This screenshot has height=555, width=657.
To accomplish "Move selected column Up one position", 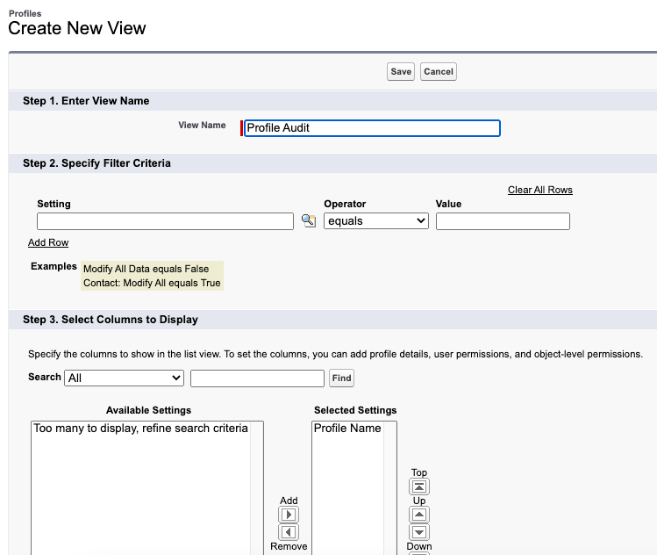I will point(419,515).
